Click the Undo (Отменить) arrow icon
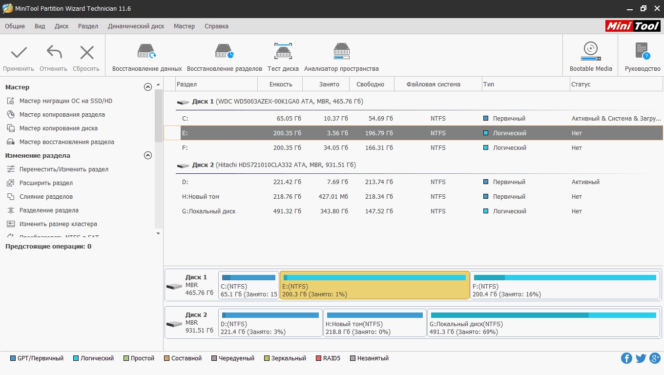The width and height of the screenshot is (664, 375). pyautogui.click(x=54, y=52)
